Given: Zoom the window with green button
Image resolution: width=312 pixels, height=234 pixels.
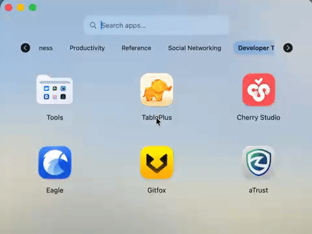Looking at the screenshot, I should click(32, 8).
